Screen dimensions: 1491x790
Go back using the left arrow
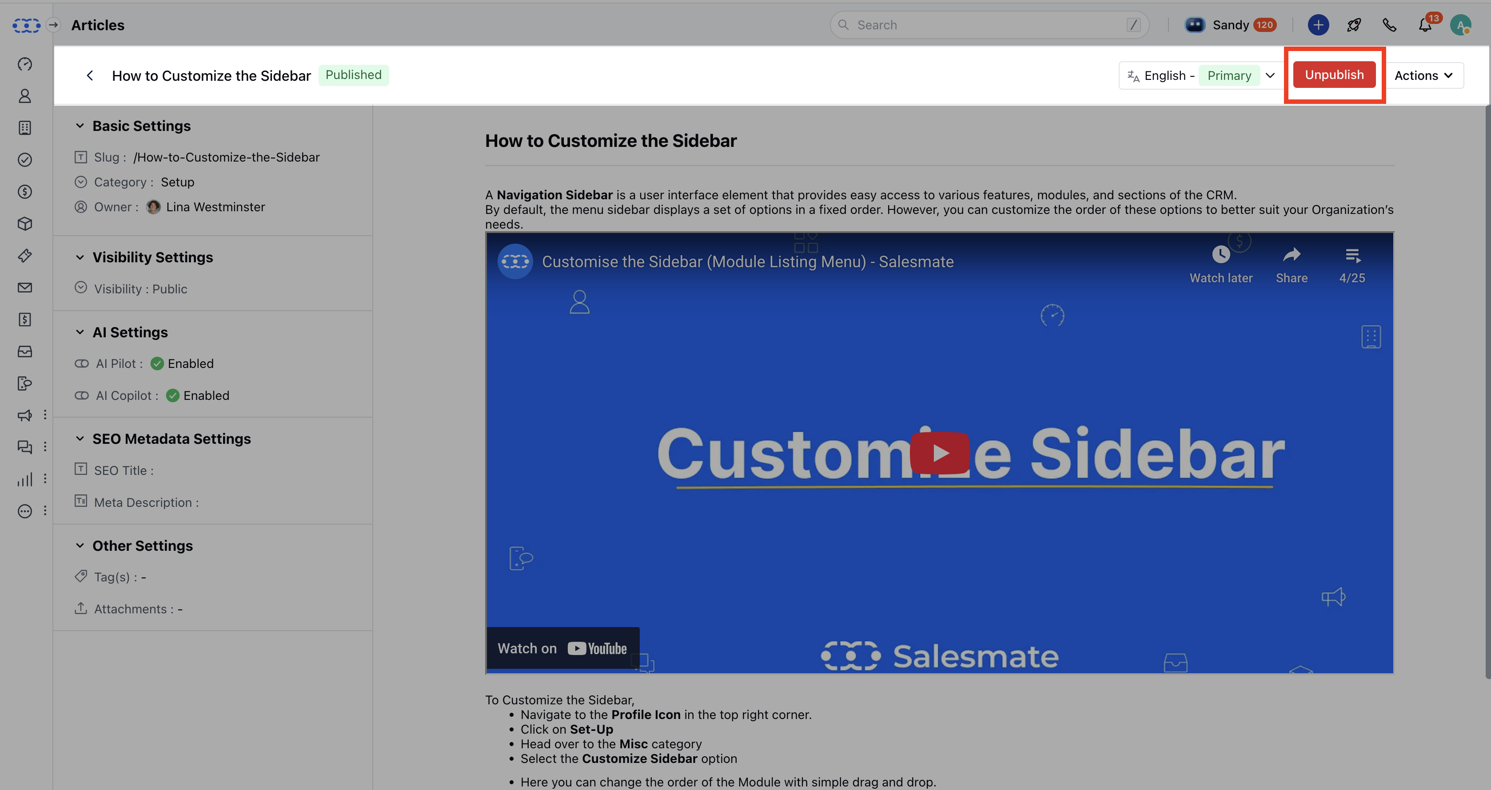(x=90, y=76)
